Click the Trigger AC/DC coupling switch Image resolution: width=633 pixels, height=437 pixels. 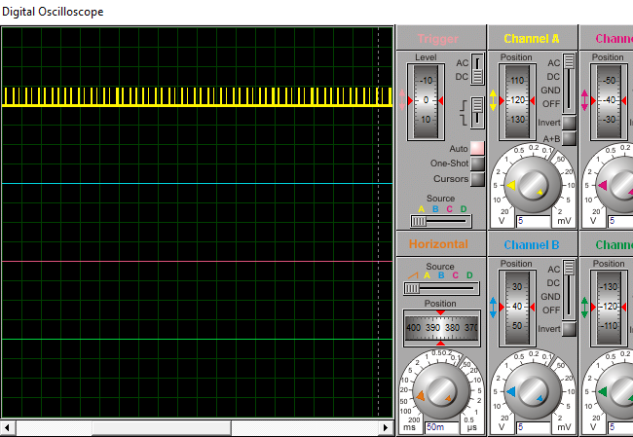tap(477, 69)
